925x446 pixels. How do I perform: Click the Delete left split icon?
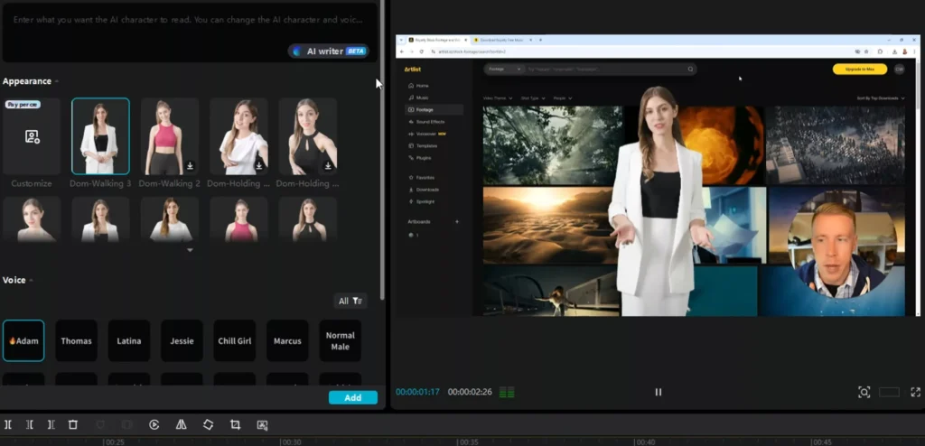tap(30, 424)
